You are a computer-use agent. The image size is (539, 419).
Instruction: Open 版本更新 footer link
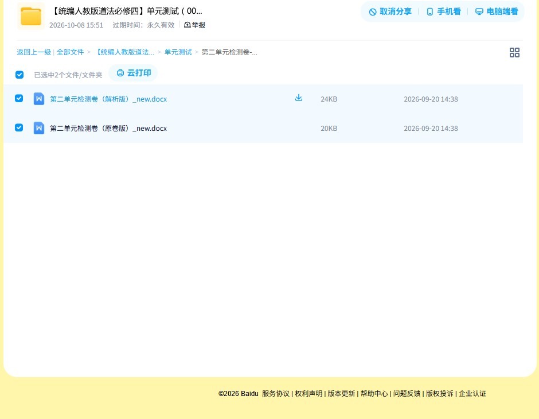click(341, 394)
